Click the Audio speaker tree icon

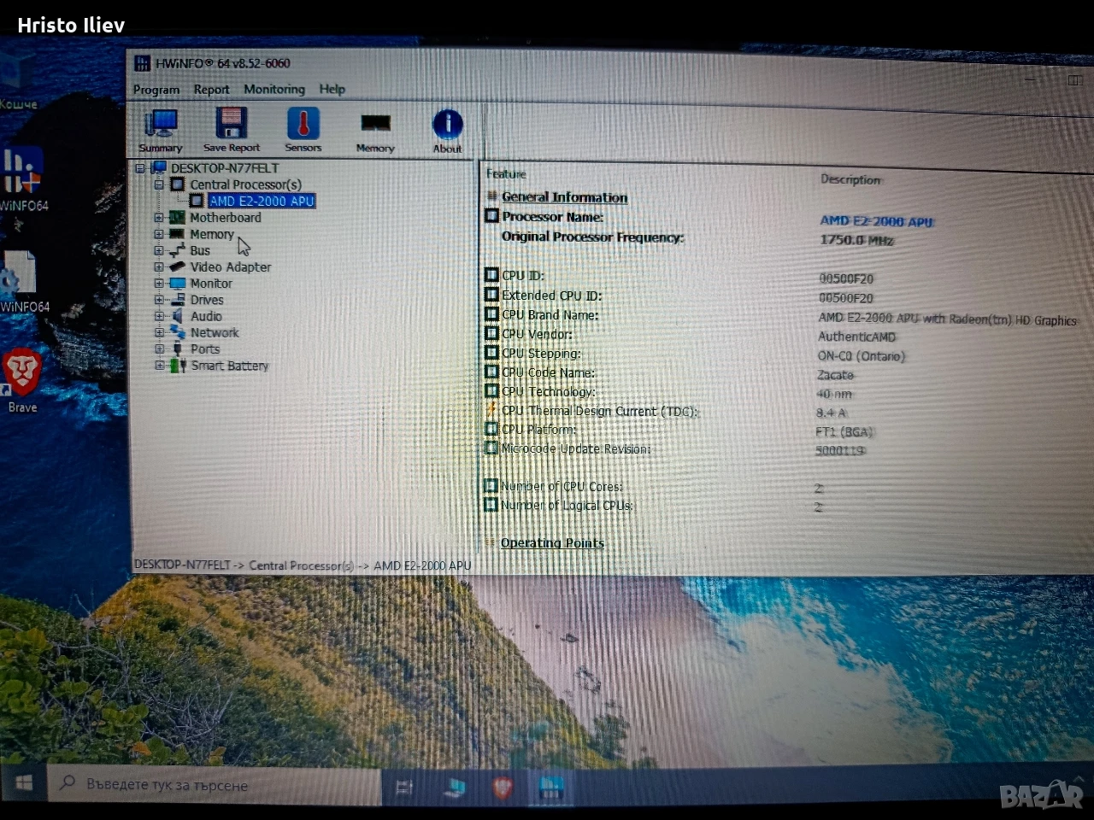click(x=178, y=316)
